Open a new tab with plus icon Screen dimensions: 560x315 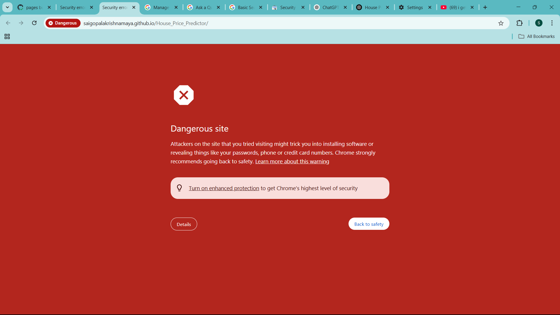485,7
